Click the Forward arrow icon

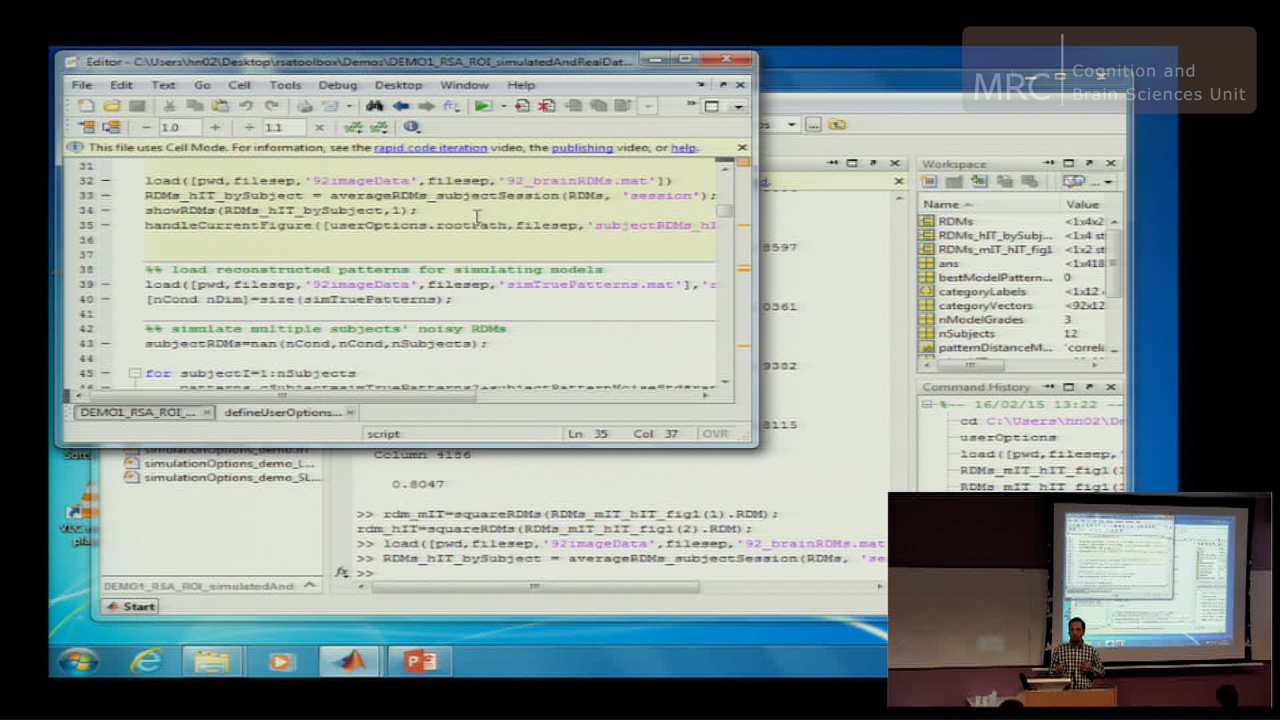click(x=426, y=106)
